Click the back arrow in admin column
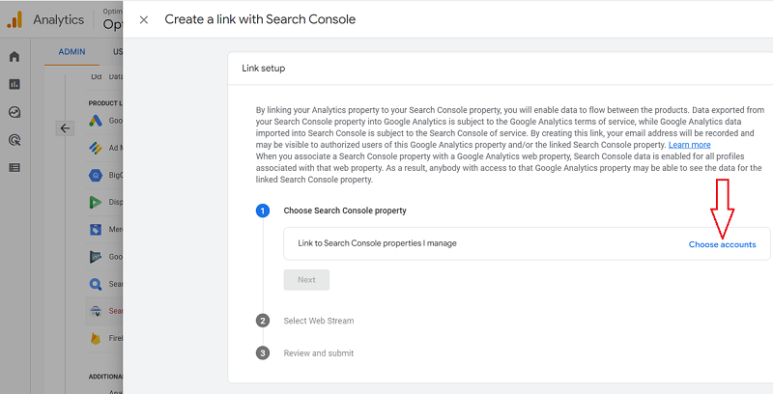The height and width of the screenshot is (394, 773). coord(65,128)
